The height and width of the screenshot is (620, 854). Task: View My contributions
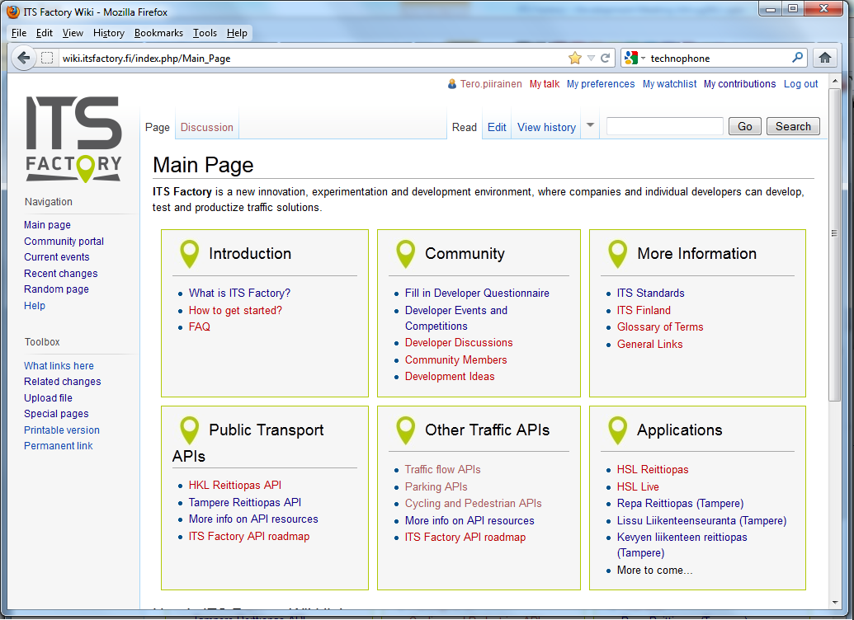pyautogui.click(x=739, y=84)
